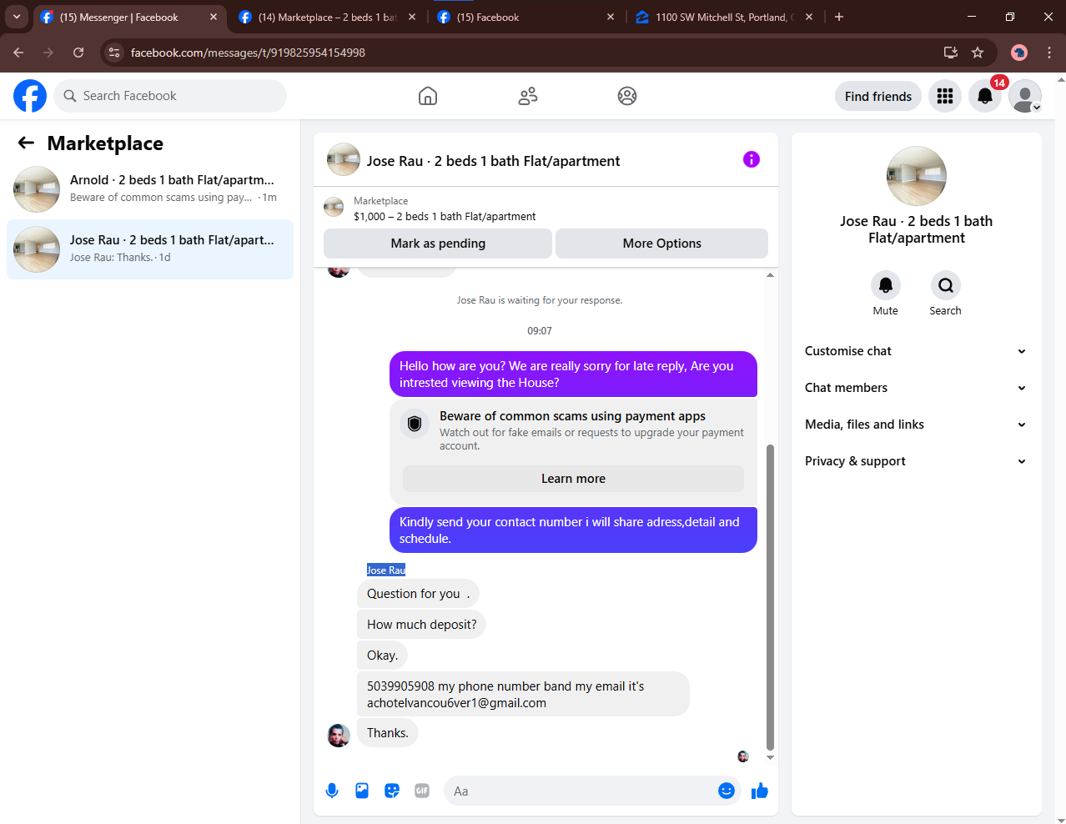Open the Arnold conversation in list
This screenshot has width=1066, height=824.
150,189
